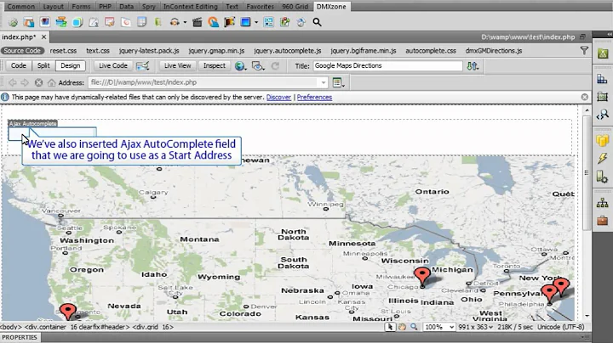Open the lightning bolt panel icon on the right dock
The height and width of the screenshot is (343, 613).
[603, 158]
